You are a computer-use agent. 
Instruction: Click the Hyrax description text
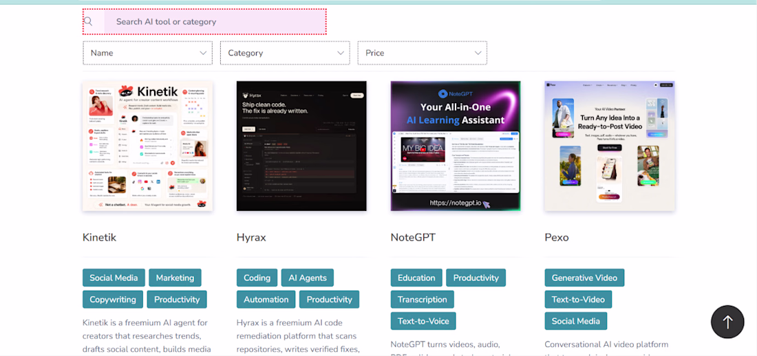click(x=299, y=336)
